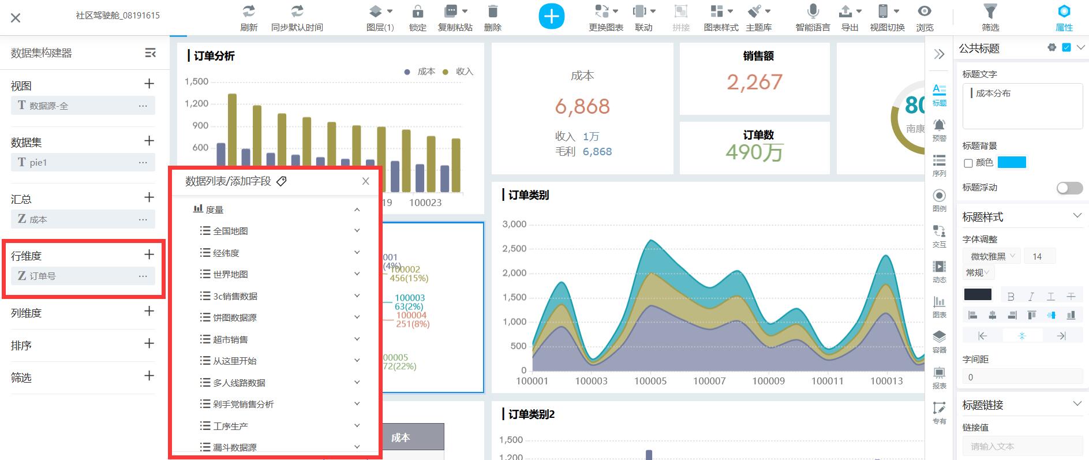Add a new 列维度 with plus
The image size is (1089, 460).
pos(149,312)
